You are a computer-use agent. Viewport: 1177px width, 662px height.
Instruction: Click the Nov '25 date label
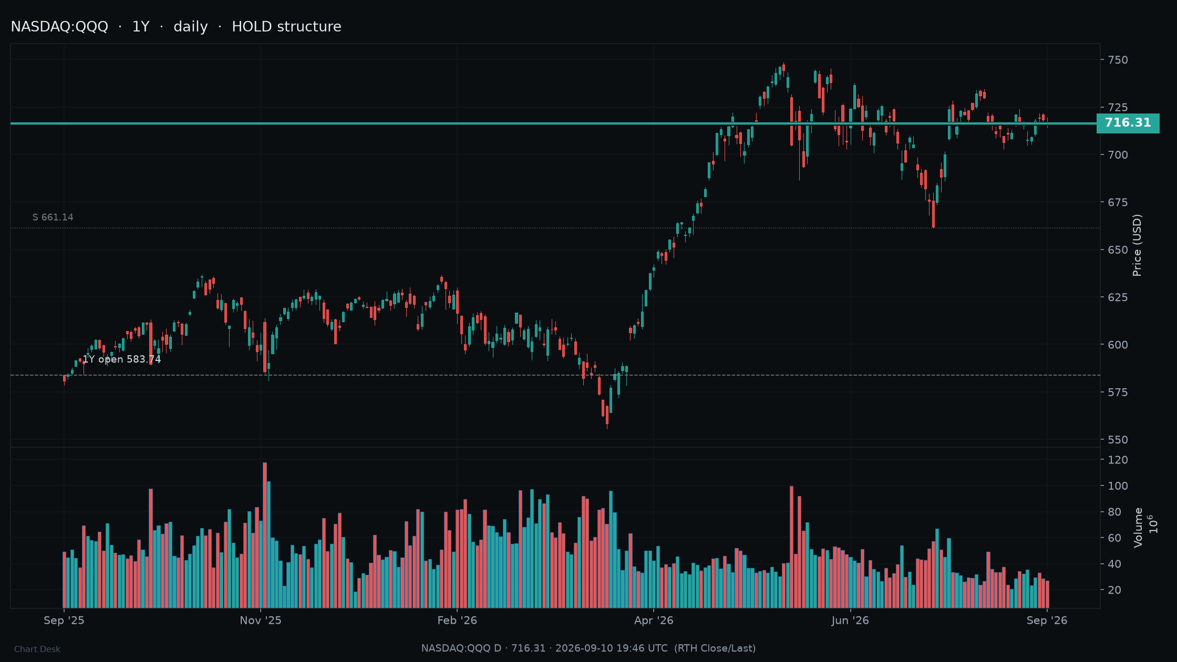point(261,620)
